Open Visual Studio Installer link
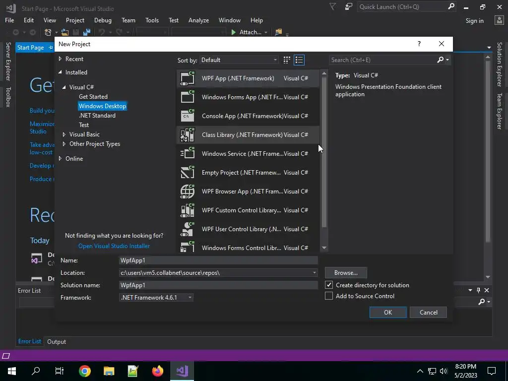This screenshot has height=381, width=508. 114,246
